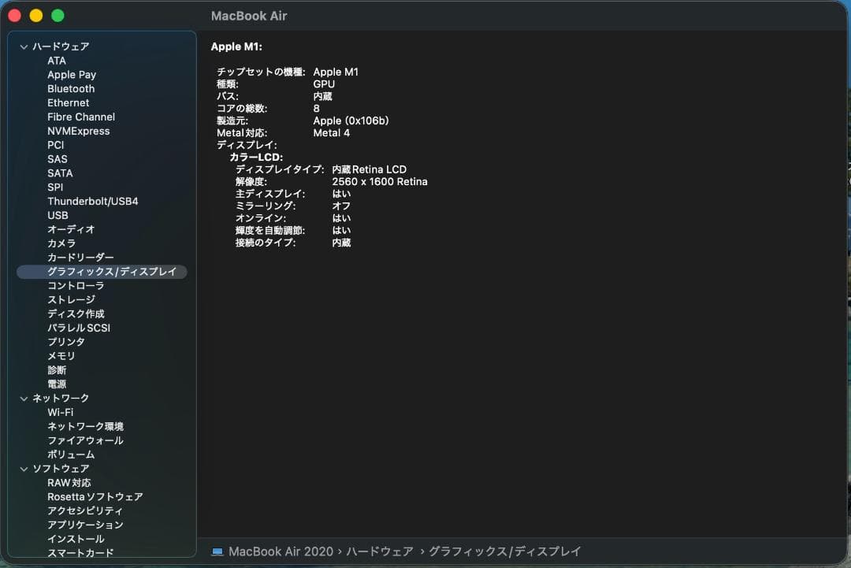Select ファイアウォール under network
Screen dimensions: 851x568
pos(85,441)
